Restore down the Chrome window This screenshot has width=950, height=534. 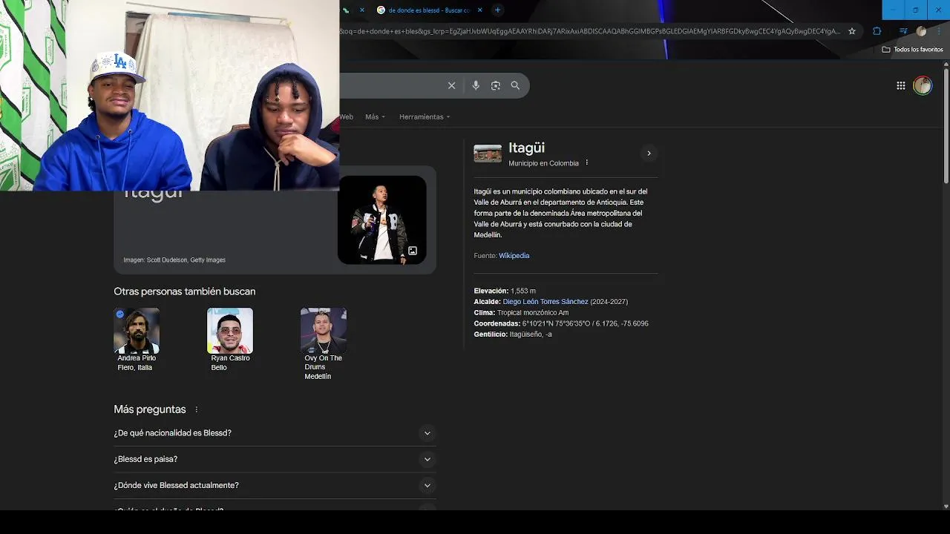pos(915,10)
